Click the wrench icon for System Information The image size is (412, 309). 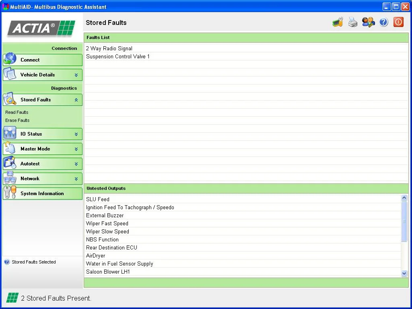point(10,193)
